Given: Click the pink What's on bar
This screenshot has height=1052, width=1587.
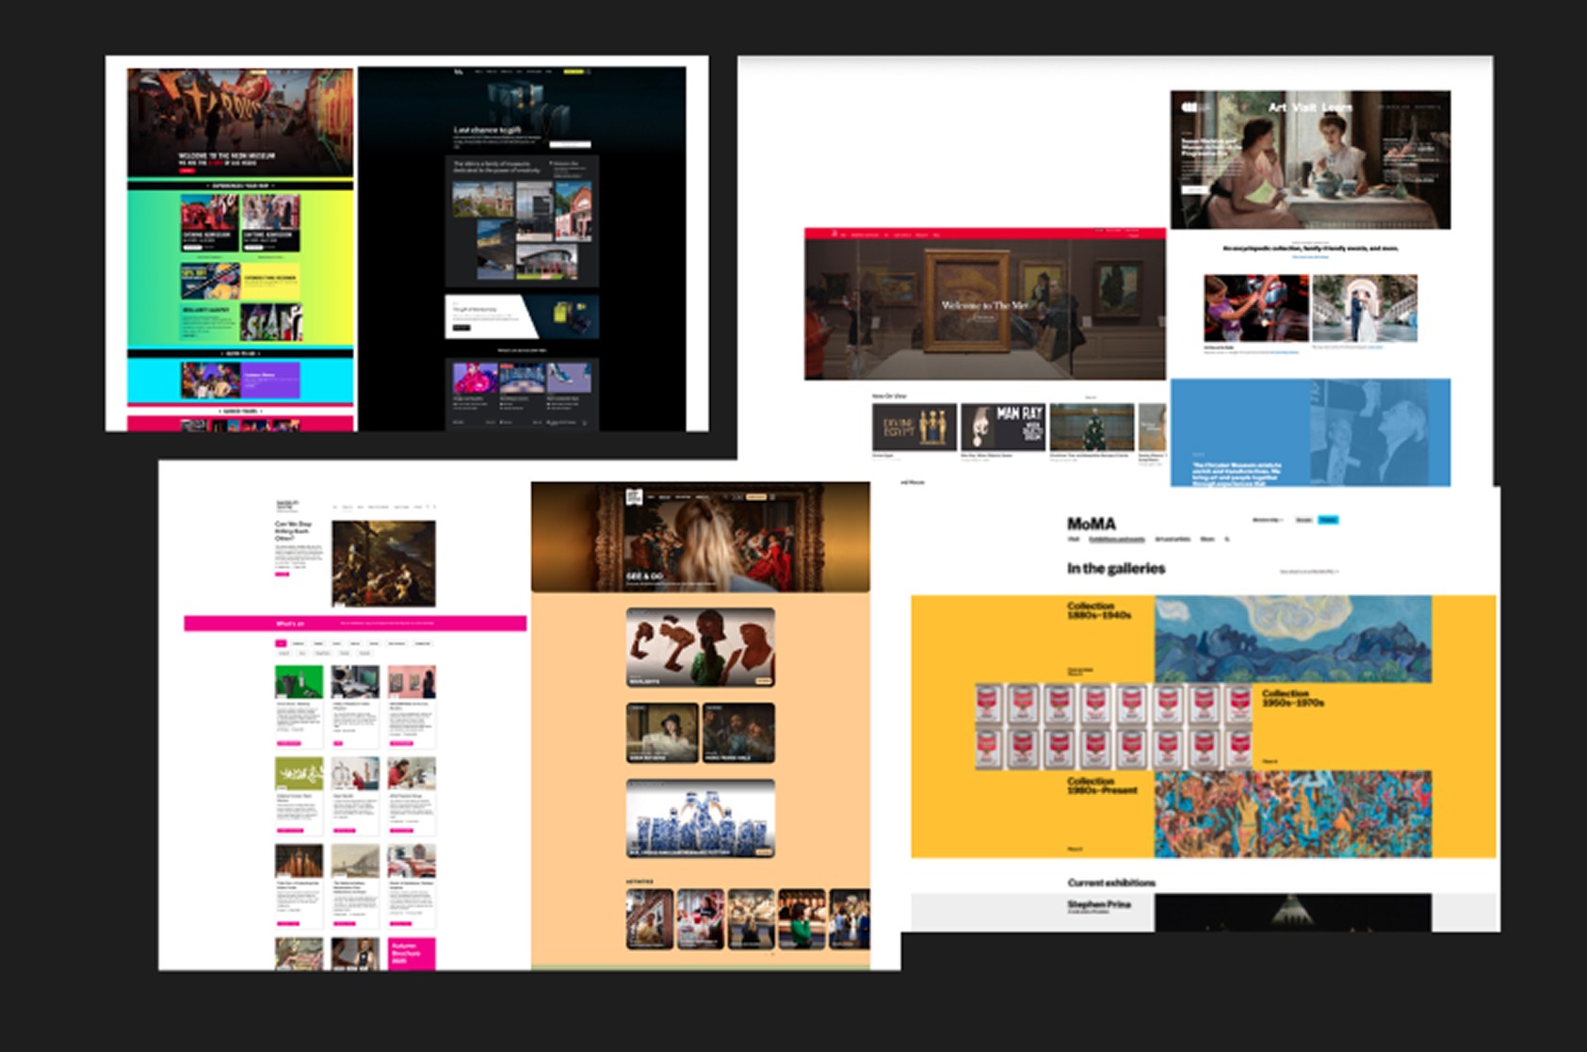Looking at the screenshot, I should [355, 623].
